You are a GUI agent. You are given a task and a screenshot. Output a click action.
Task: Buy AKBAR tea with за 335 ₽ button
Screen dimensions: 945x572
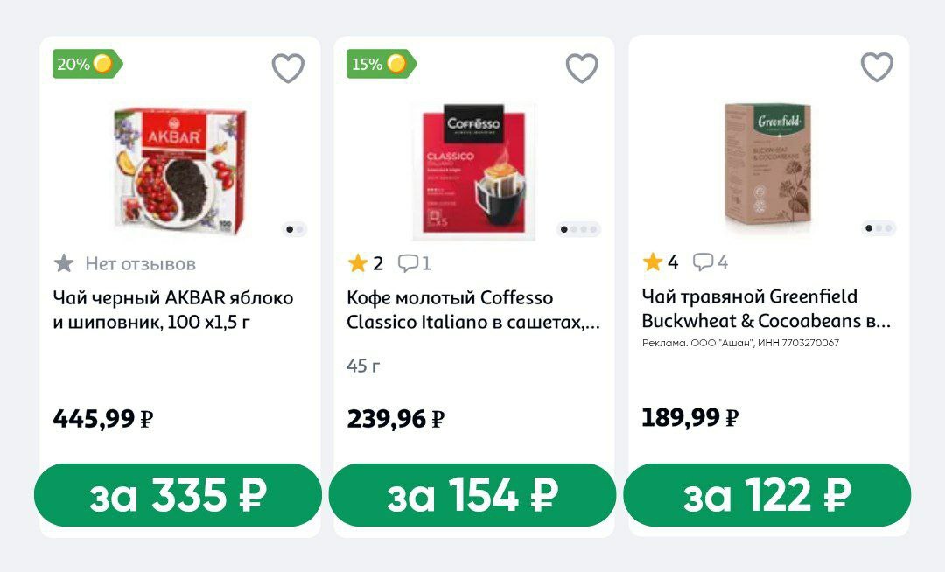pos(178,495)
